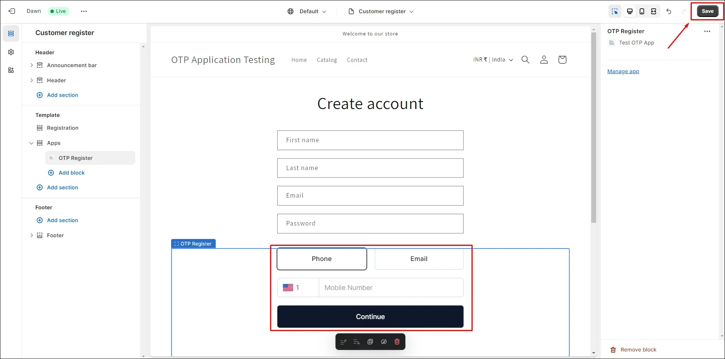Click the Mobile Number input field
725x359 pixels.
click(x=391, y=288)
